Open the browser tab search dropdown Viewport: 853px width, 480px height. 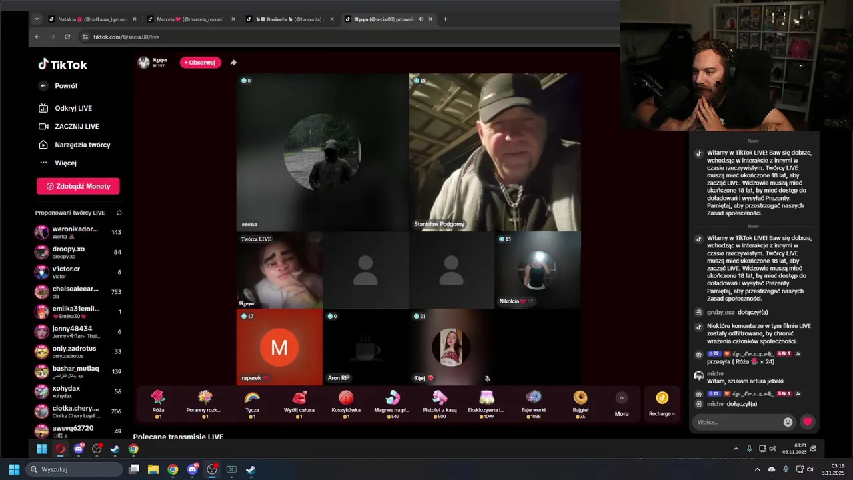pyautogui.click(x=37, y=19)
